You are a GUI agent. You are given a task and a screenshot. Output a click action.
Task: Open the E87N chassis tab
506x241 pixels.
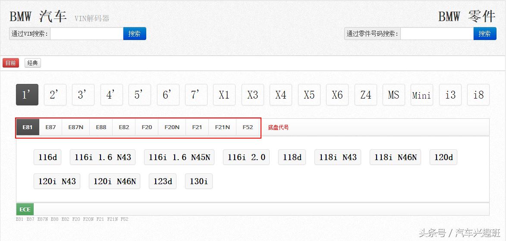click(76, 127)
